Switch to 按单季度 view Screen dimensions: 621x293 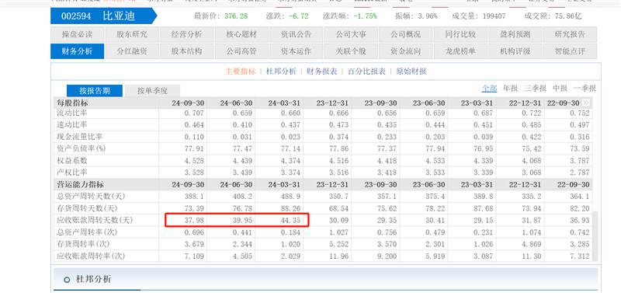[152, 91]
